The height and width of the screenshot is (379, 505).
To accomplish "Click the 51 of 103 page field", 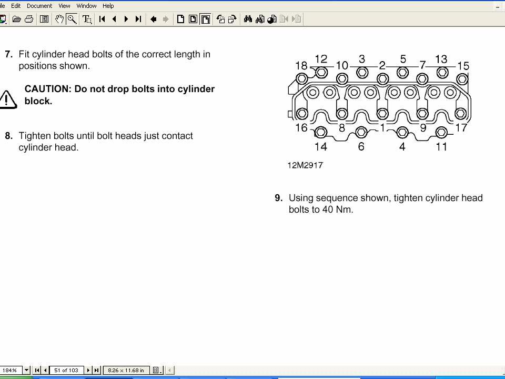I will point(66,370).
